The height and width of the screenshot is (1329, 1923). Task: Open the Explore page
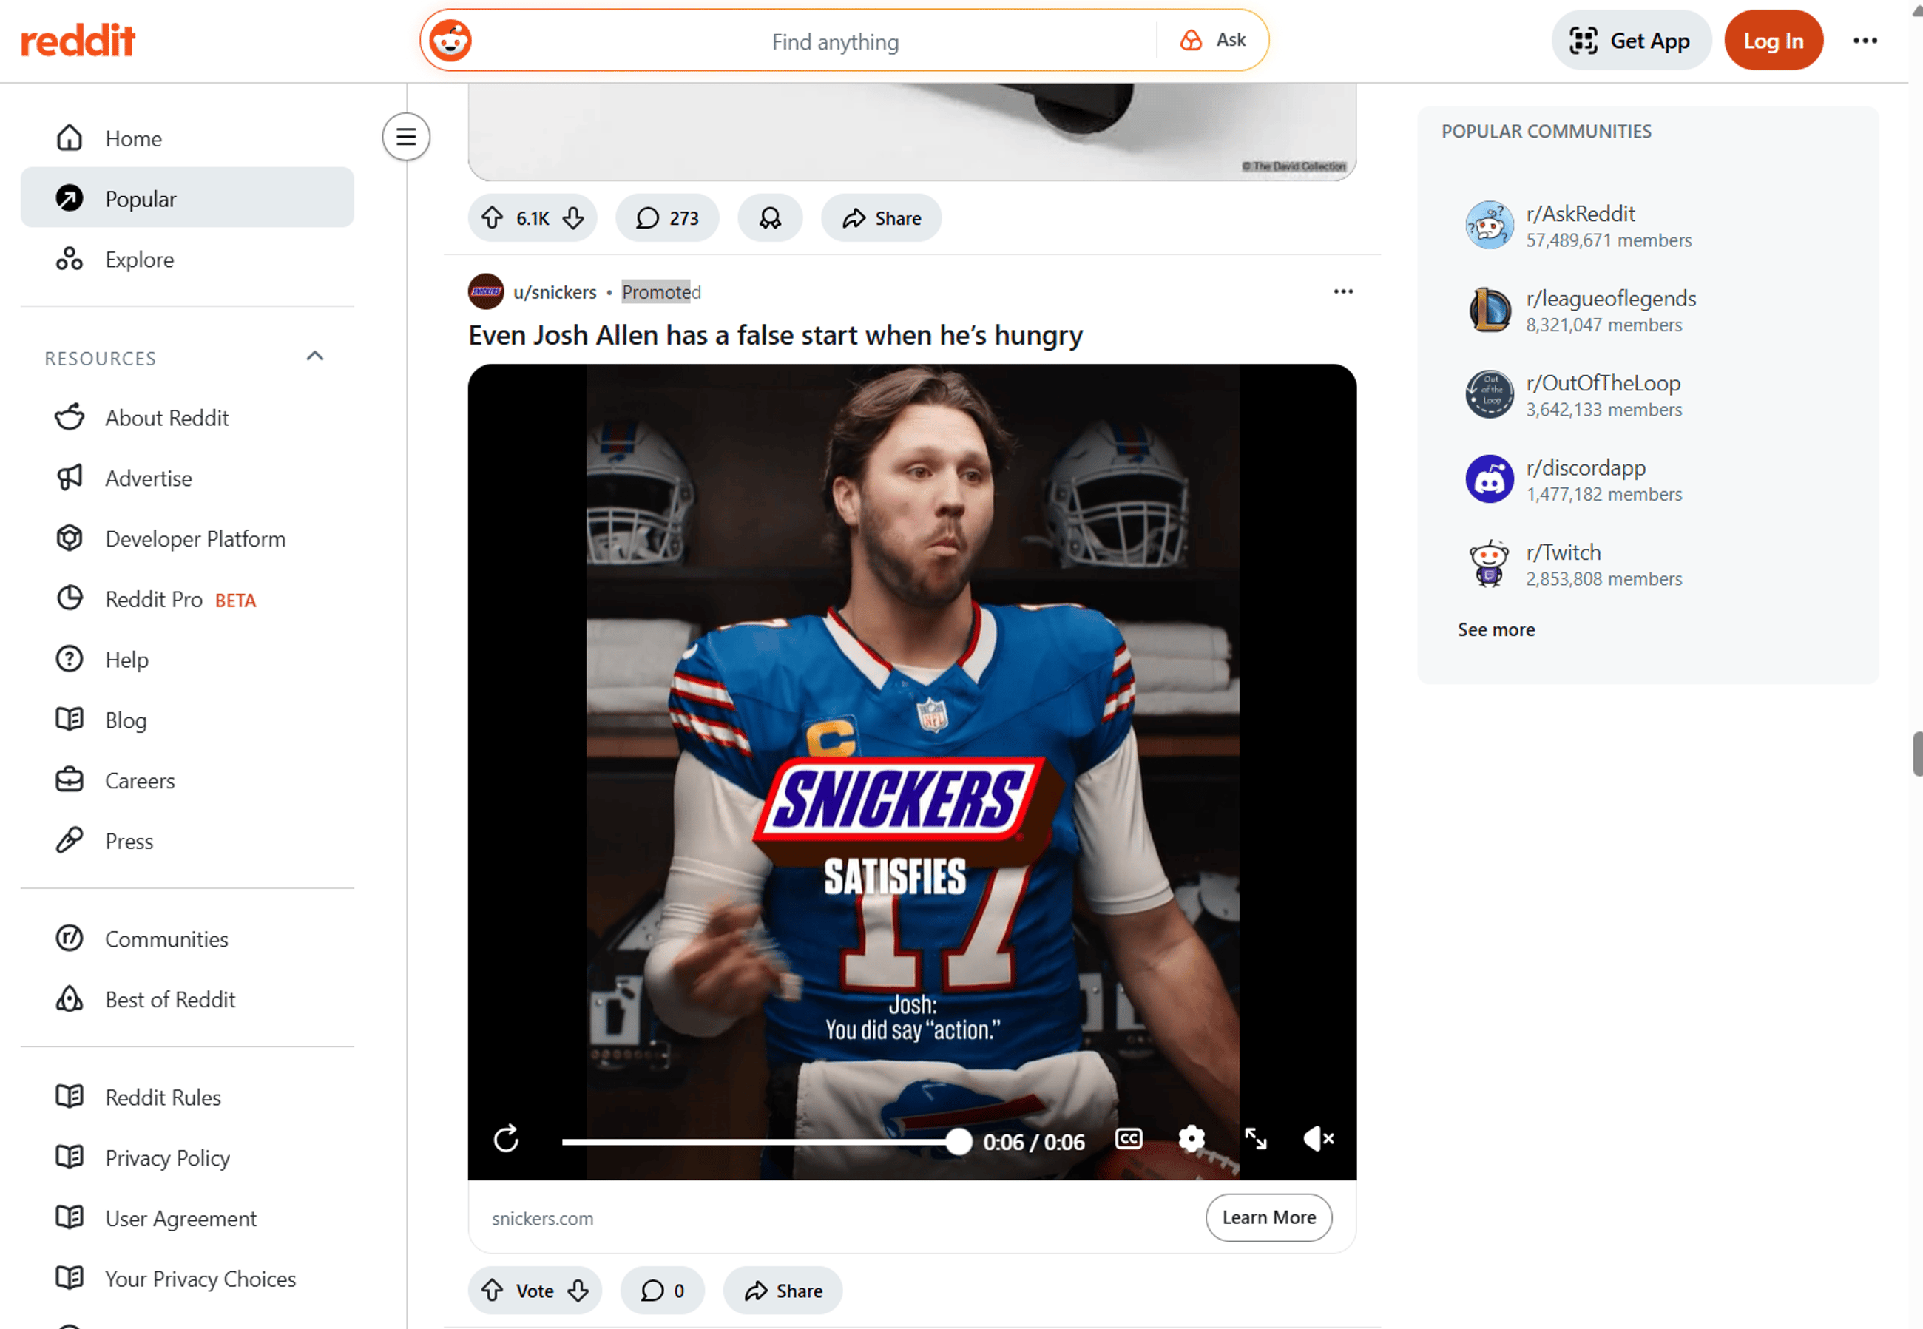click(139, 259)
